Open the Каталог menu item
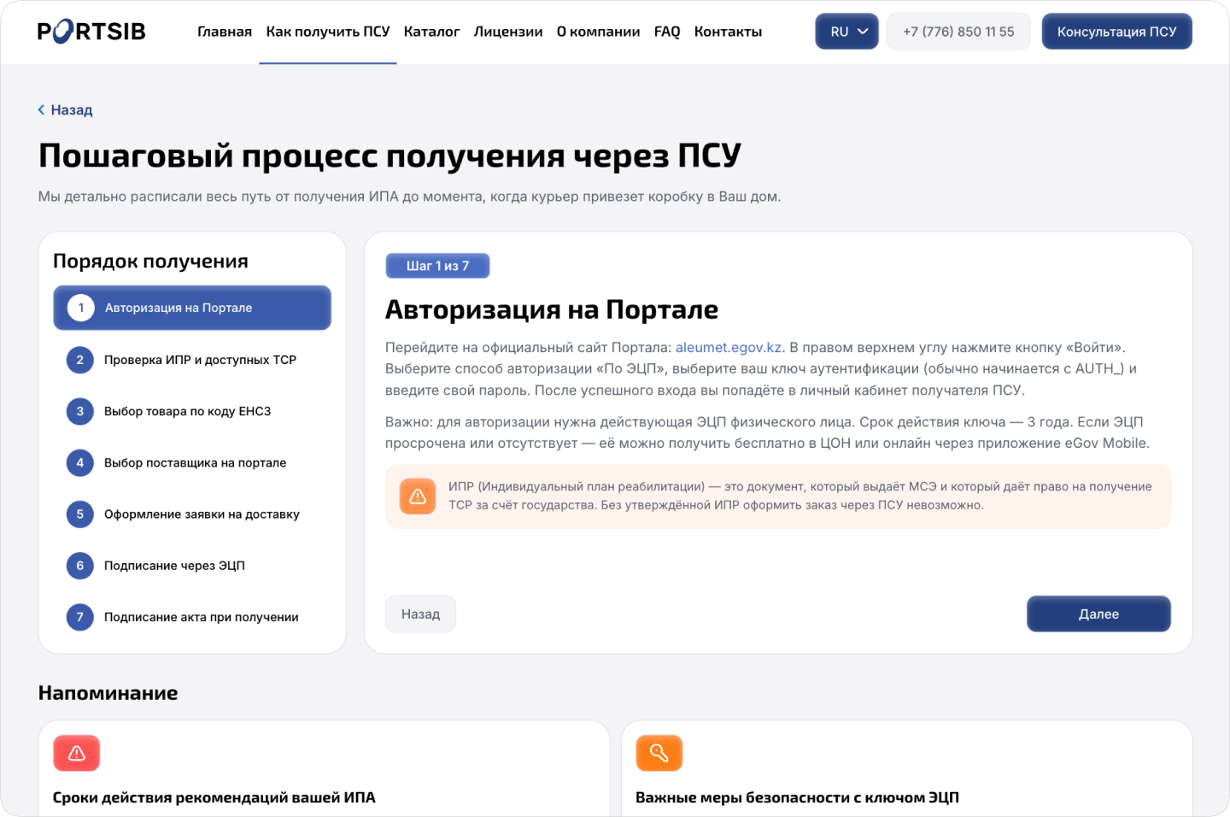This screenshot has width=1230, height=817. (431, 32)
